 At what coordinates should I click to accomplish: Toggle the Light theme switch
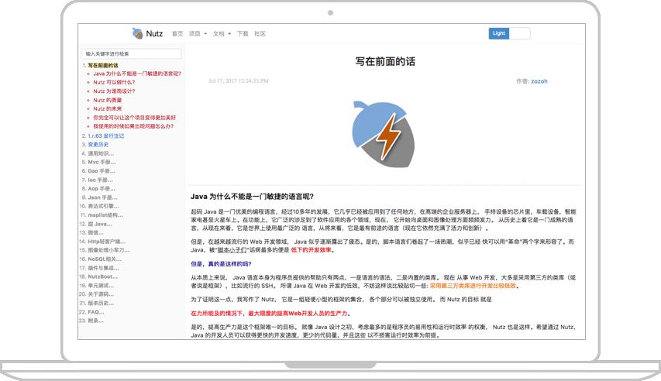[509, 33]
